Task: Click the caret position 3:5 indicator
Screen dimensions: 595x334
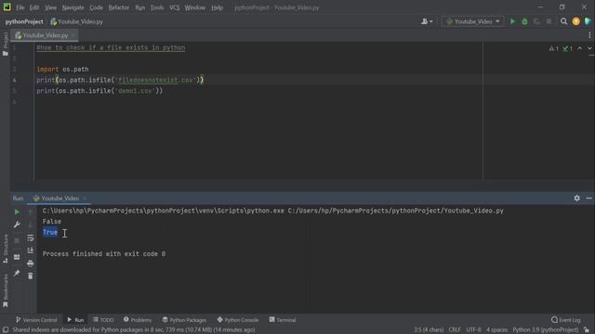Action: point(429,330)
